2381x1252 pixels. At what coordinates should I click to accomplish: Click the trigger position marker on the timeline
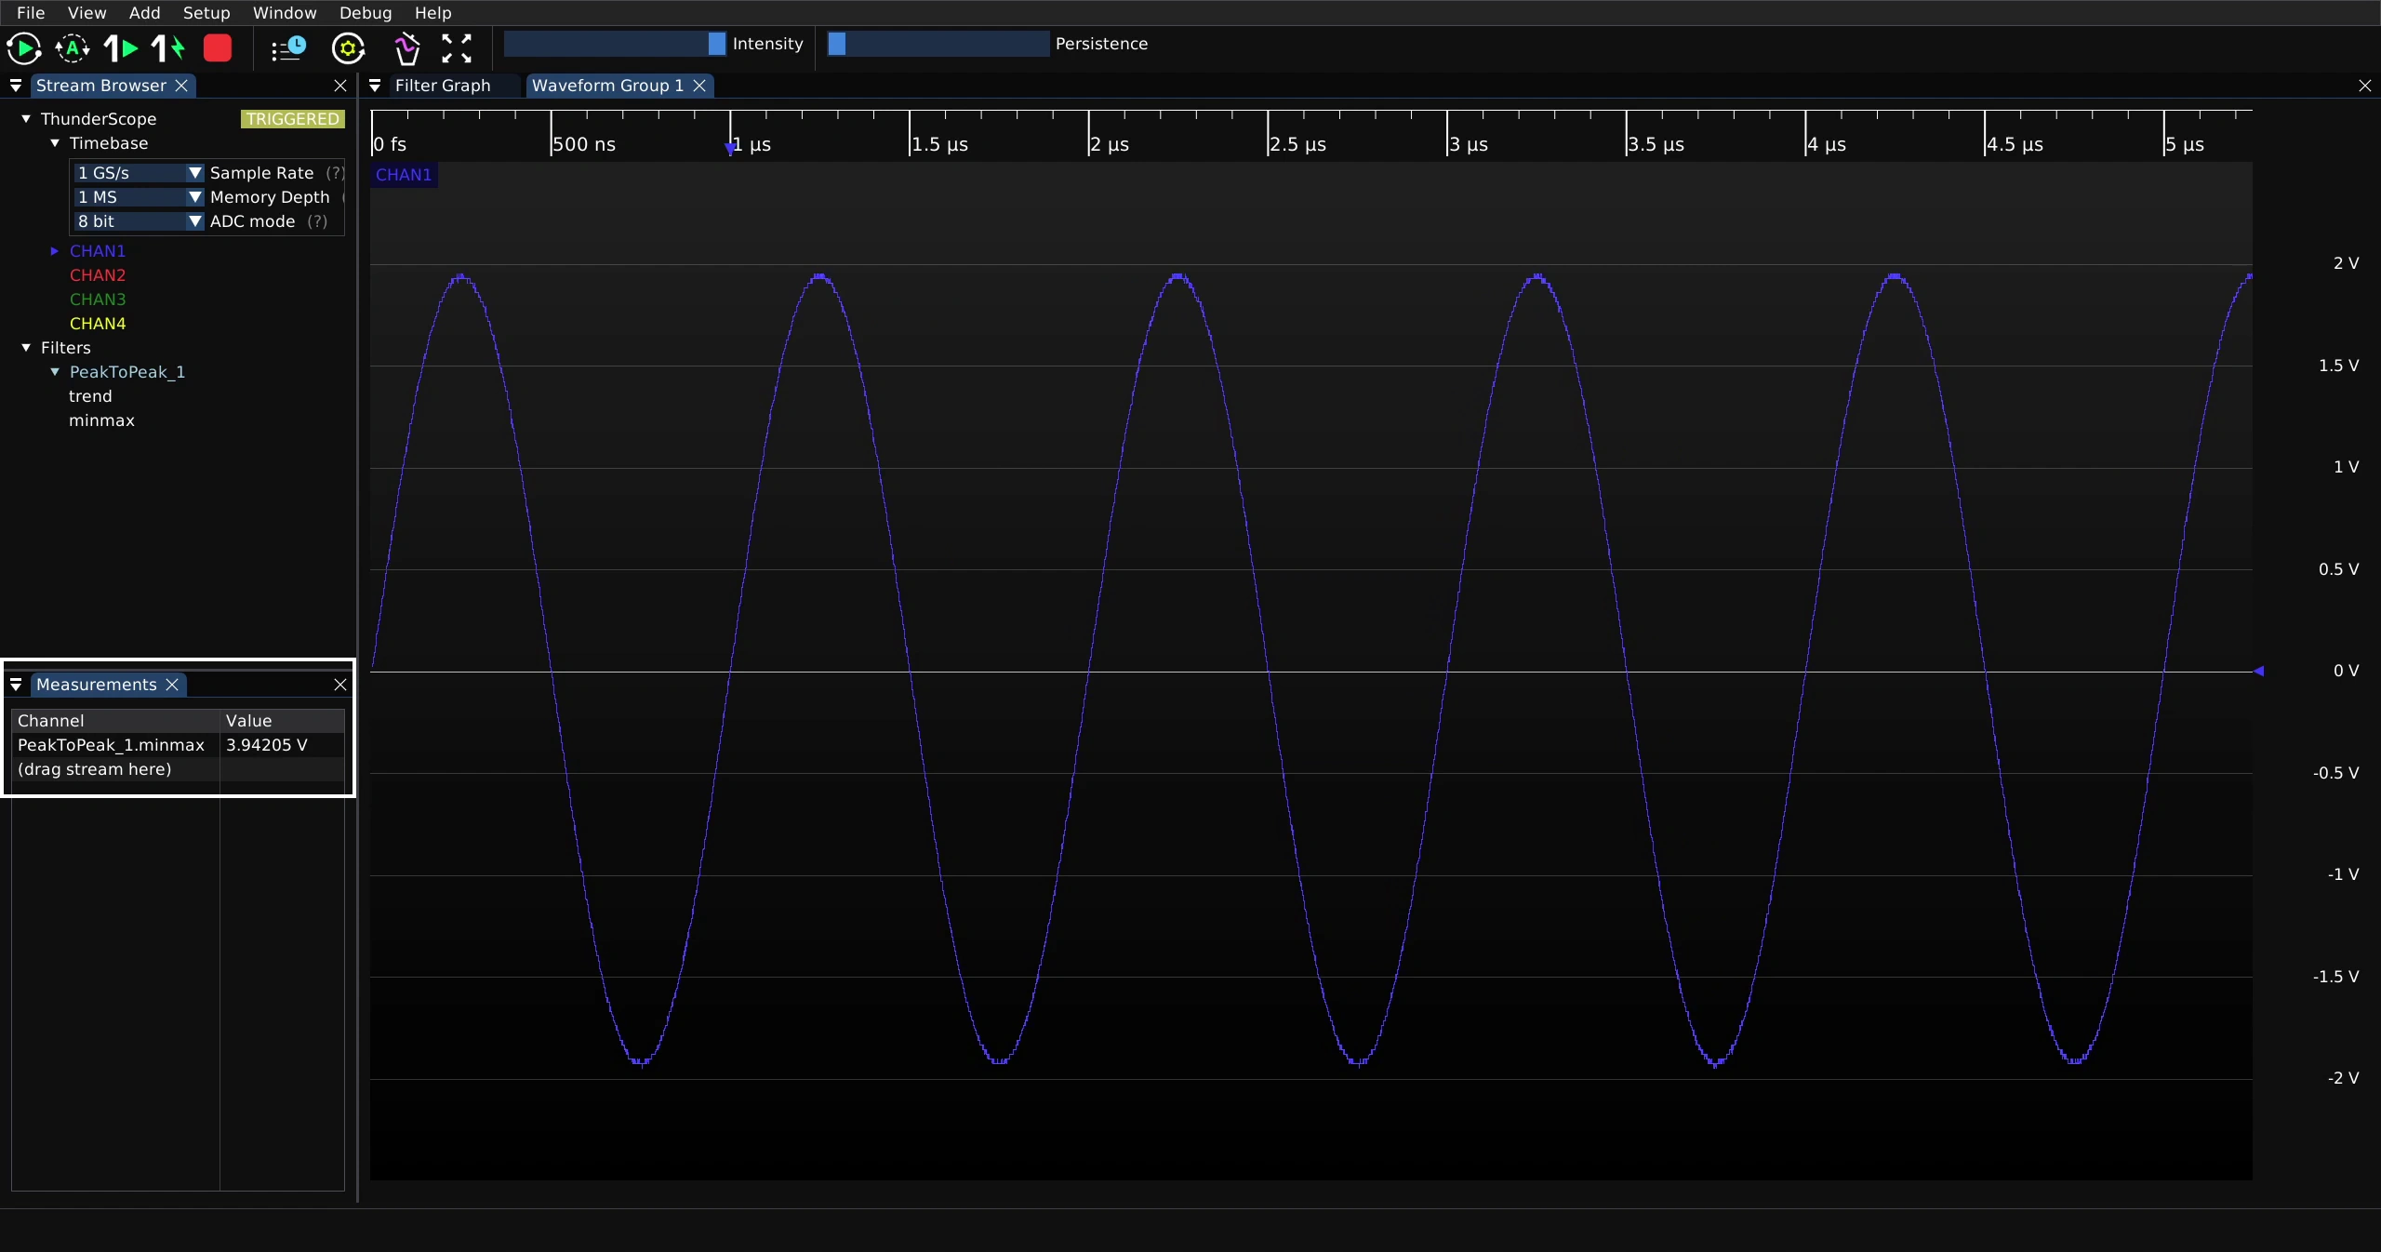pyautogui.click(x=730, y=148)
